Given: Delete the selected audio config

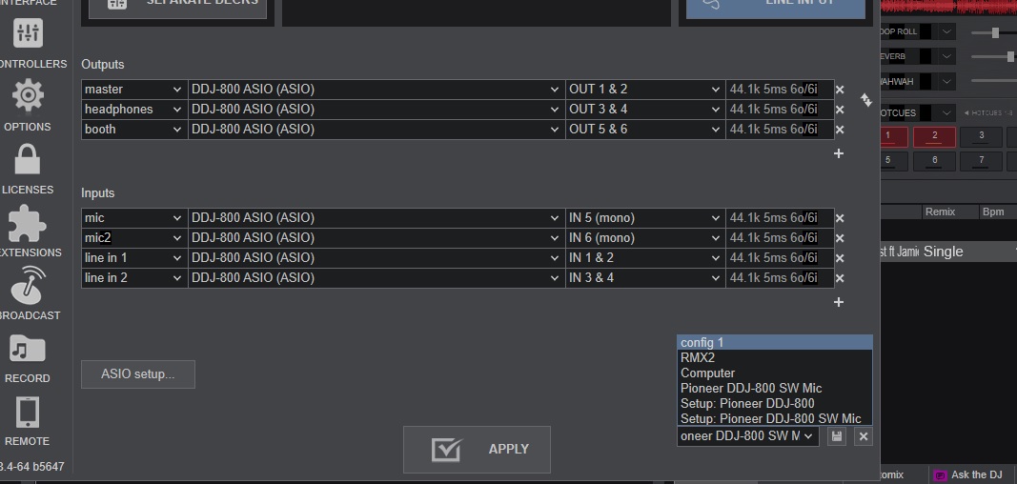Looking at the screenshot, I should (x=864, y=436).
